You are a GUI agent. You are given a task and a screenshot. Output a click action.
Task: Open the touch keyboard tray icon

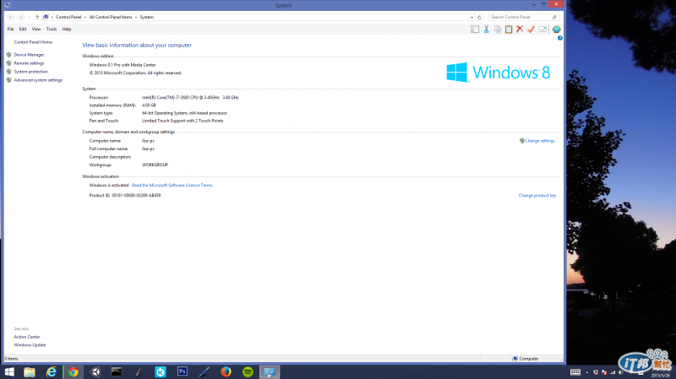point(575,372)
